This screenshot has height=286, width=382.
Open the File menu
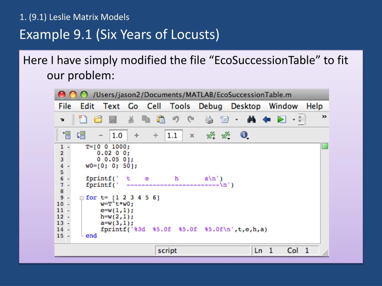(65, 106)
